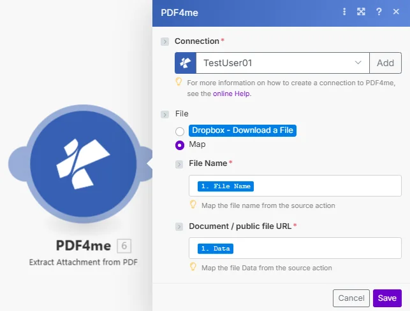Screen dimensions: 410x311
Task: Open the PDF4me help question mark
Action: click(x=379, y=11)
